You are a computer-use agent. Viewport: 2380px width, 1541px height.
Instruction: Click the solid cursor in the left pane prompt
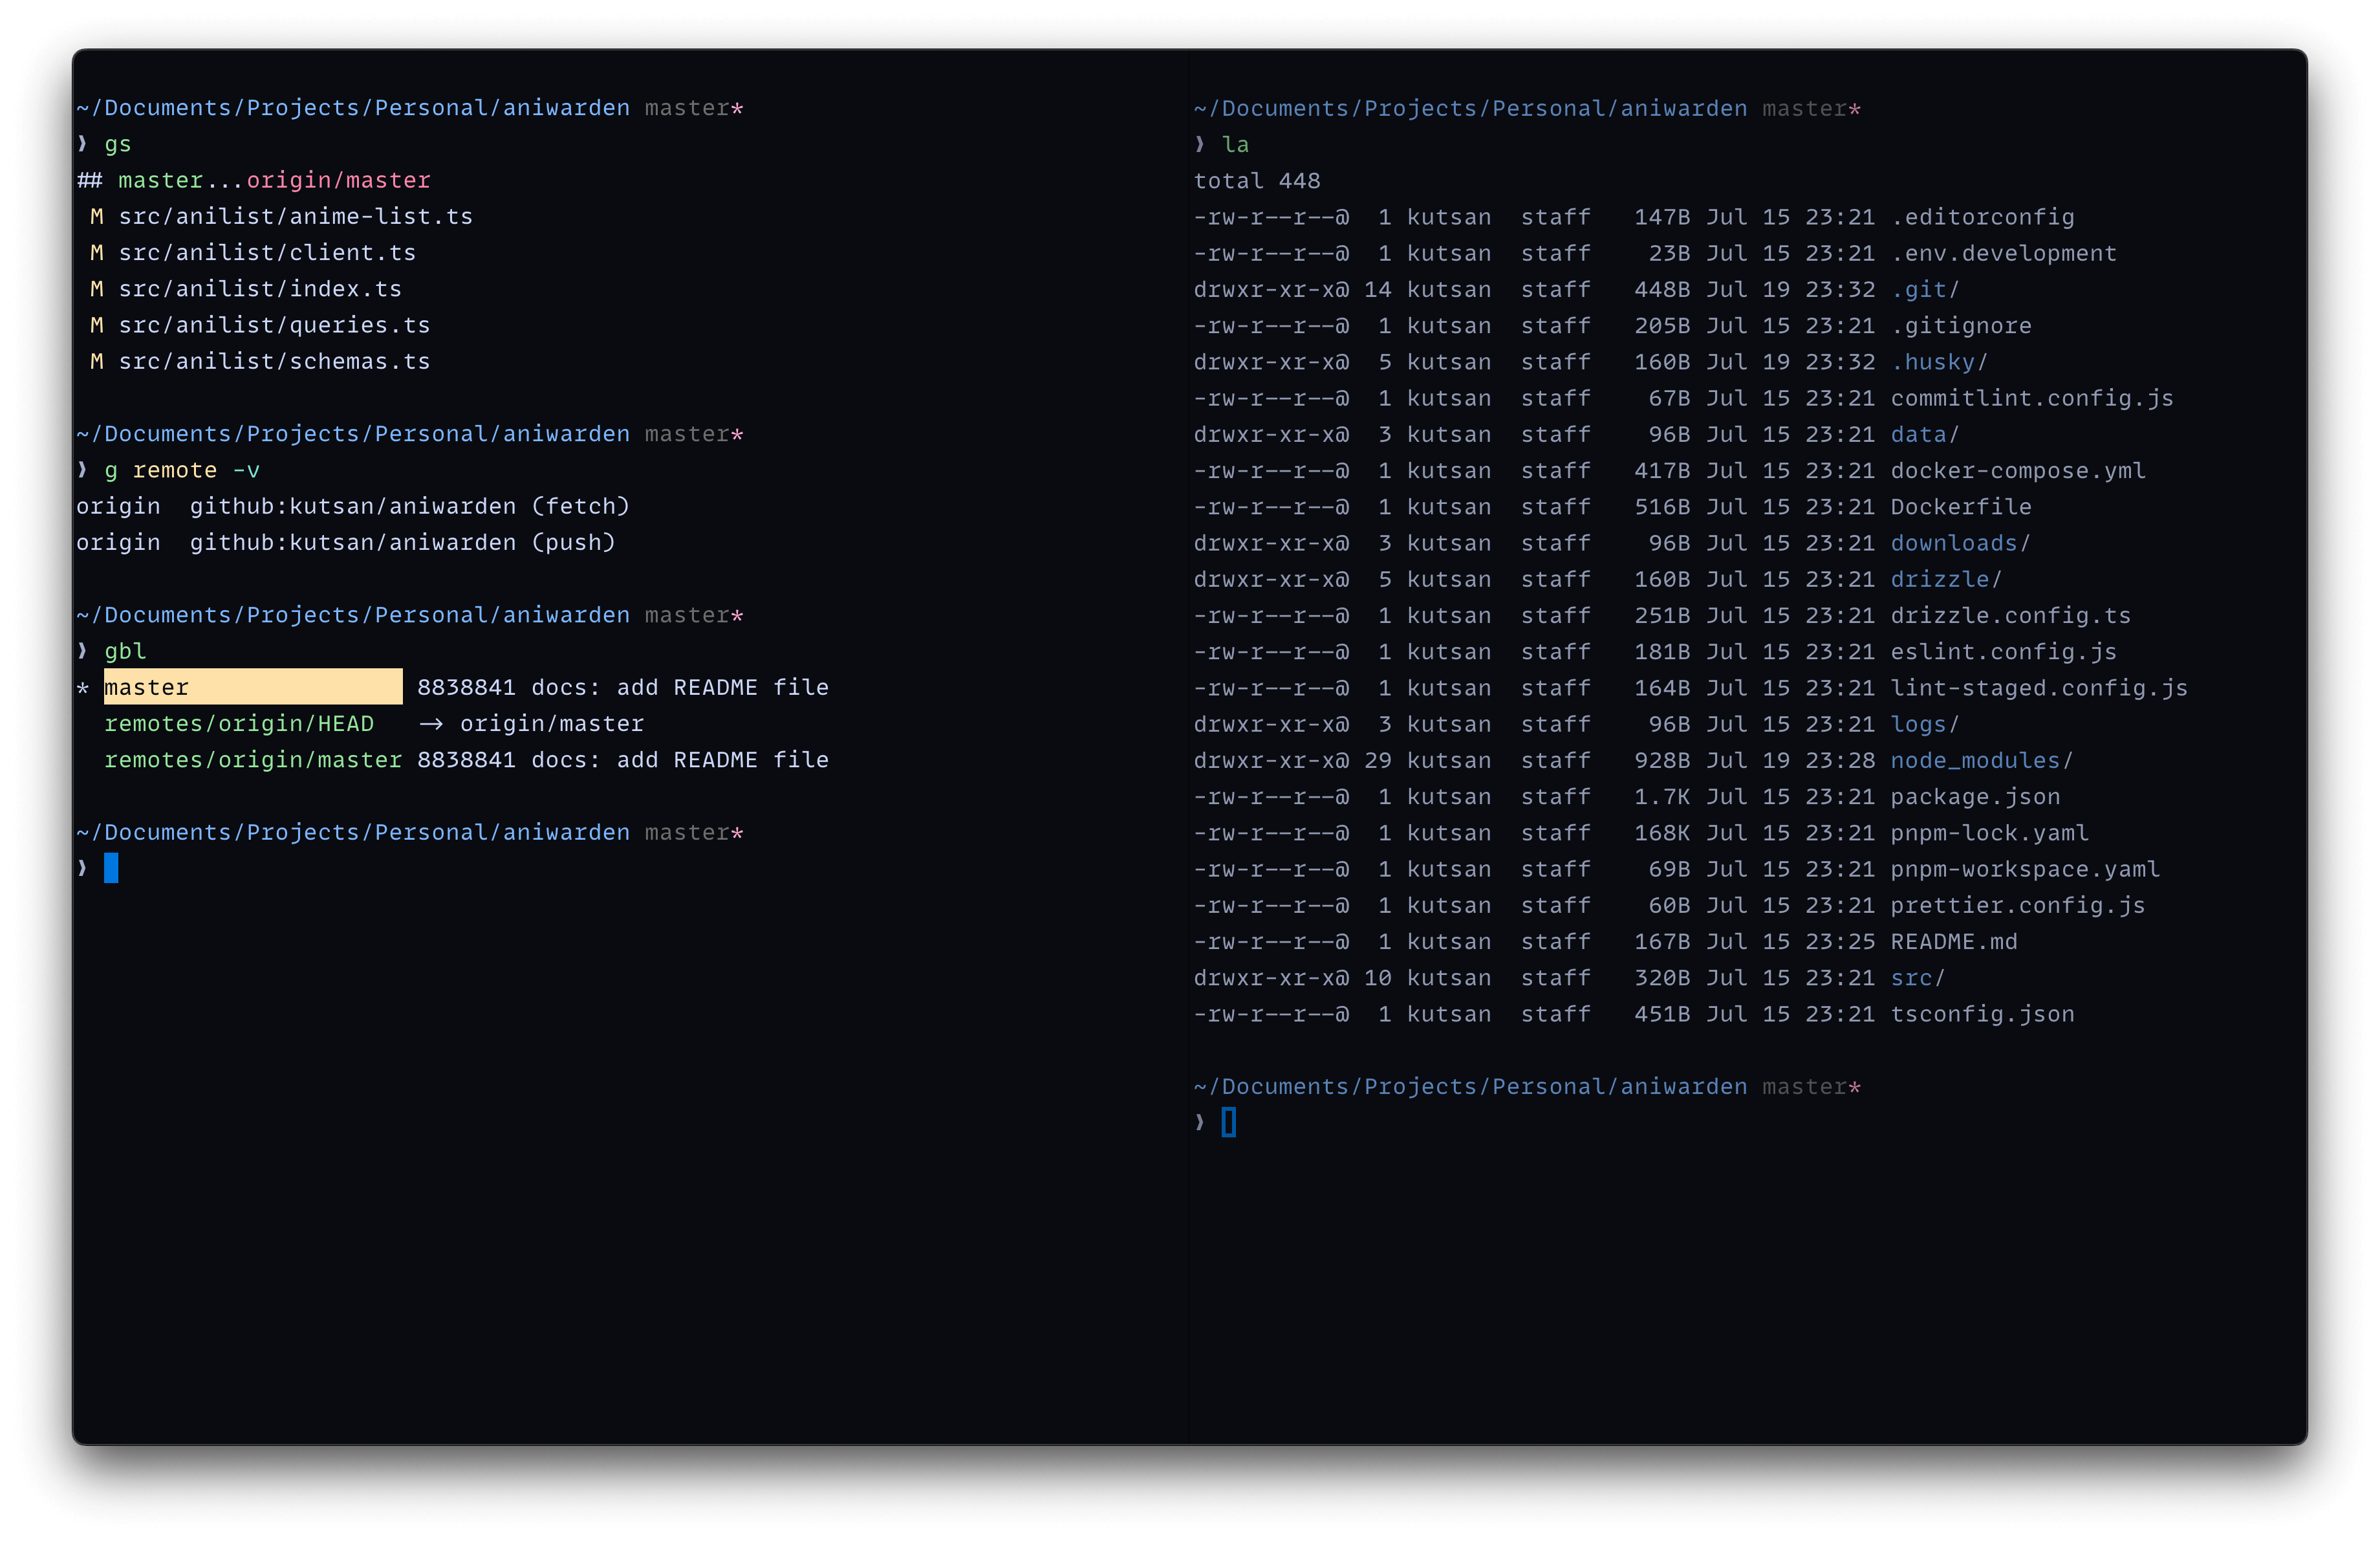[x=111, y=868]
